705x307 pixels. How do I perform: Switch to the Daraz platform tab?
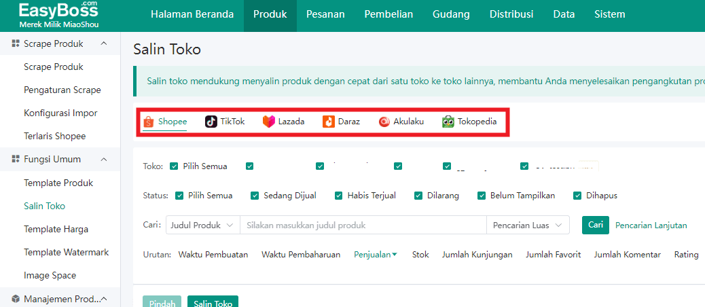341,122
